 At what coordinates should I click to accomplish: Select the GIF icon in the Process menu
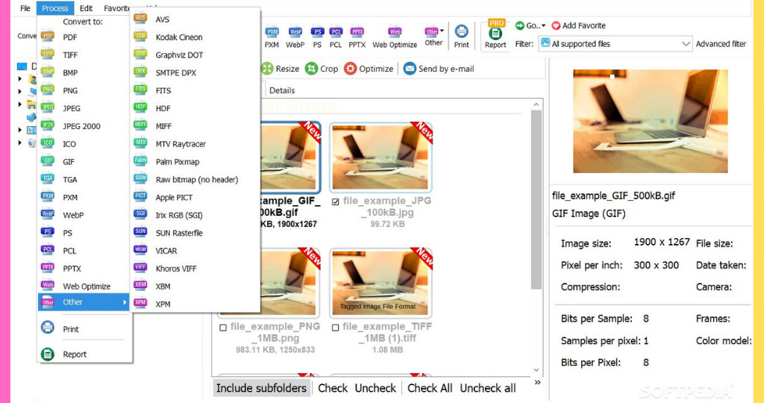click(48, 160)
